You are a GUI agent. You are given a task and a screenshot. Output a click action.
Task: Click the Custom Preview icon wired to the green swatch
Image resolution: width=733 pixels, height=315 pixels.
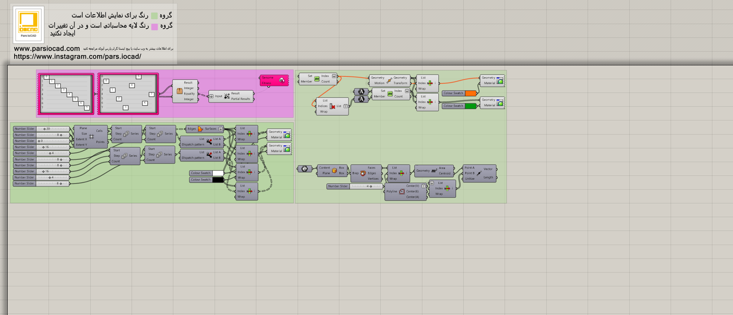pos(500,103)
